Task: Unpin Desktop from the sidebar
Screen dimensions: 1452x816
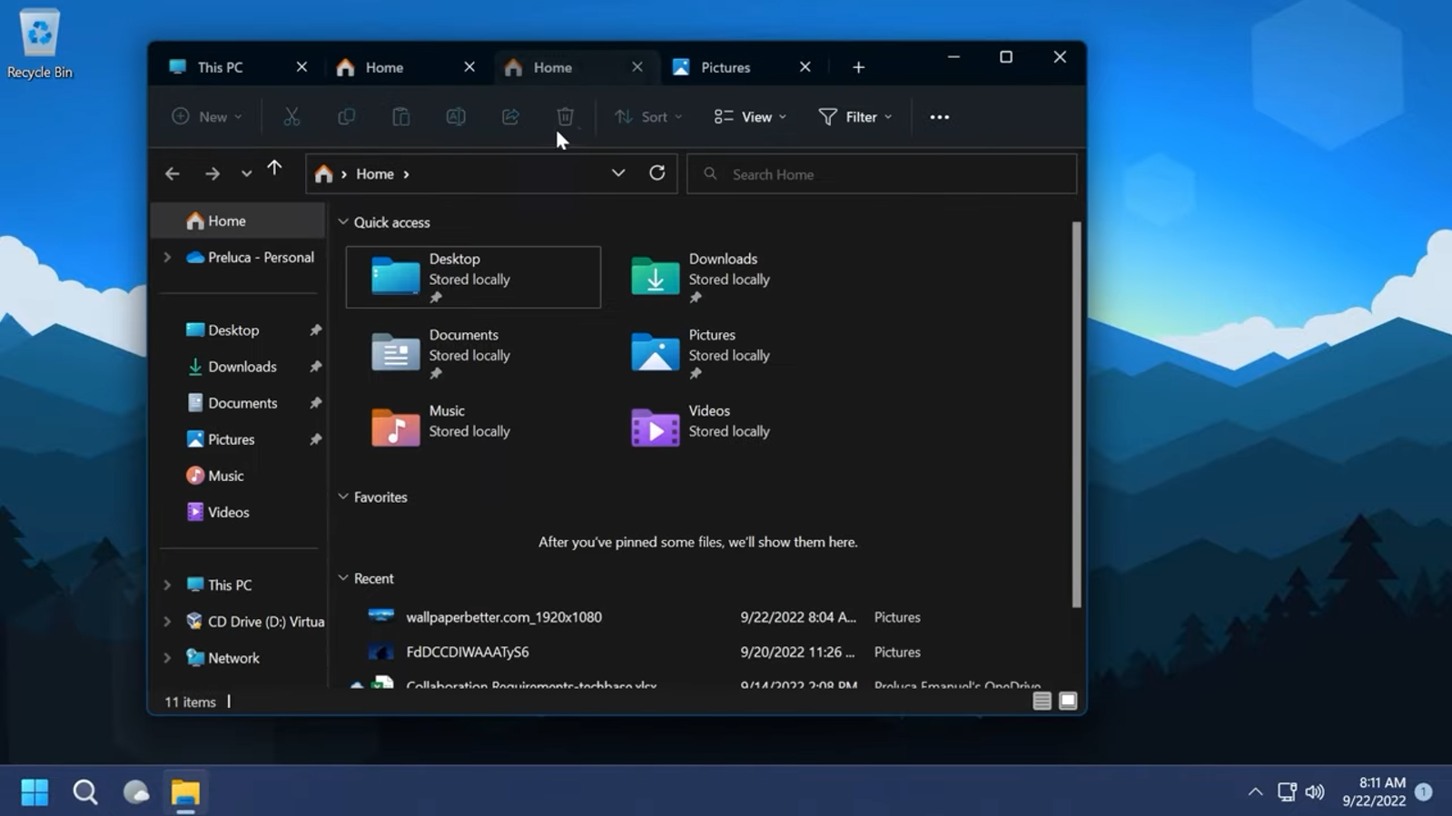Action: pyautogui.click(x=315, y=330)
